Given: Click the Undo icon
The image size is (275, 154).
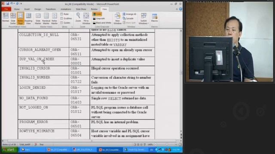Looking at the screenshot, I should [x=12, y=3].
